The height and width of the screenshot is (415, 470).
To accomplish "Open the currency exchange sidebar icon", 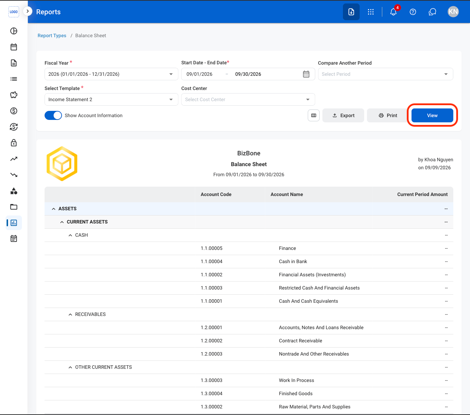I will (x=14, y=127).
